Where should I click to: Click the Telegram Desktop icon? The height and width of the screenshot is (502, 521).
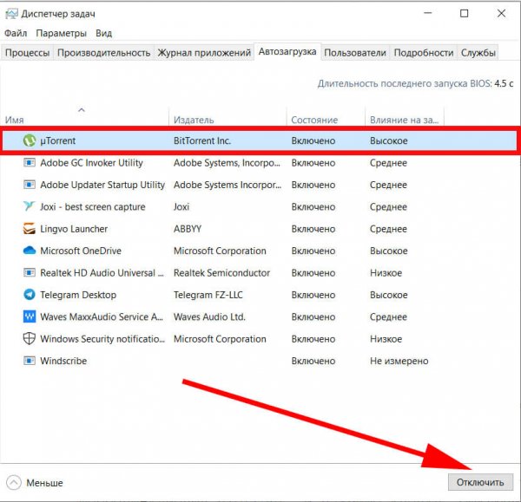pos(30,295)
